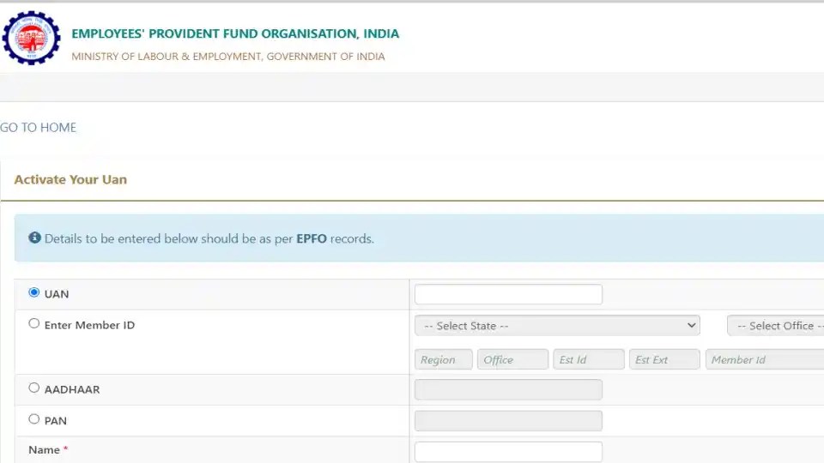Viewport: 824px width, 463px height.
Task: Click the Region input box
Action: point(444,359)
